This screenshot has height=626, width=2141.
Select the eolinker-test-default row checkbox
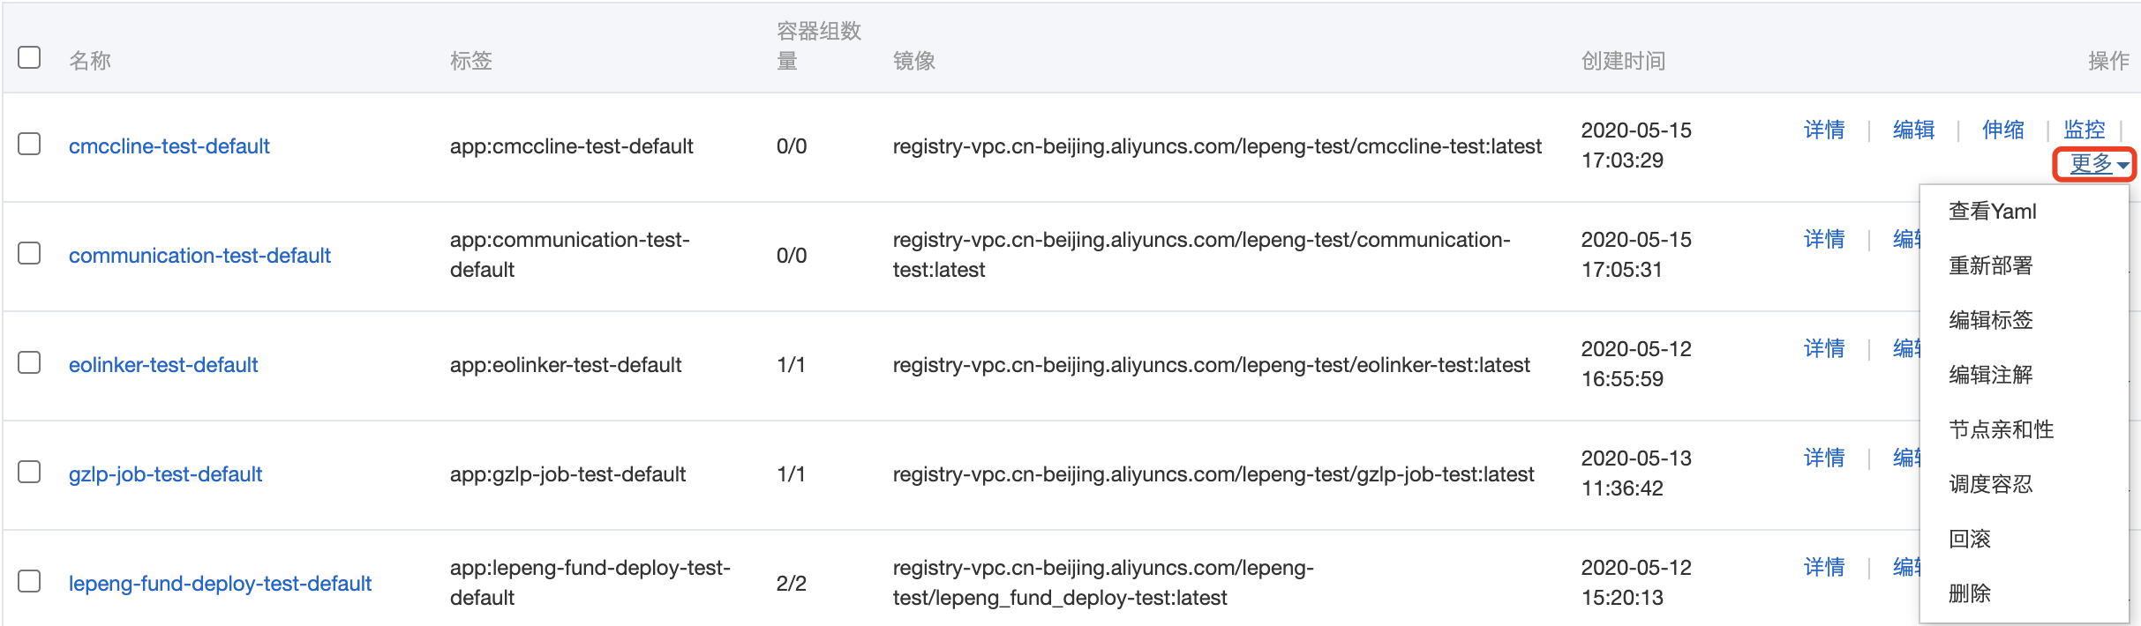[29, 362]
